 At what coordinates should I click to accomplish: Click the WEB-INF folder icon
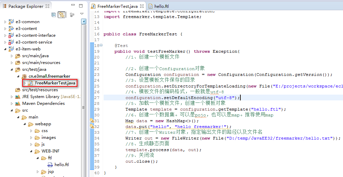point(38,151)
